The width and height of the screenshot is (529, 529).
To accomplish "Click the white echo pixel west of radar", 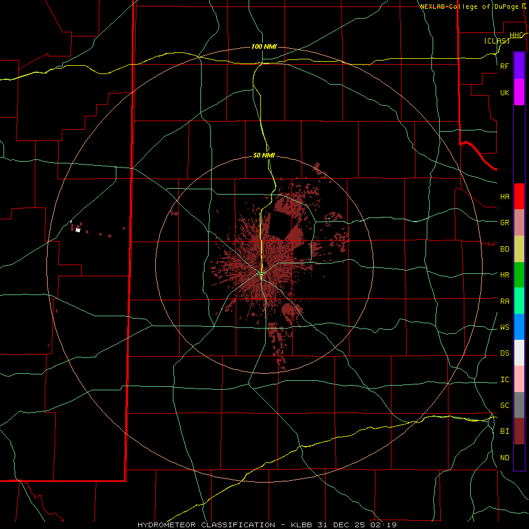I will pos(78,230).
